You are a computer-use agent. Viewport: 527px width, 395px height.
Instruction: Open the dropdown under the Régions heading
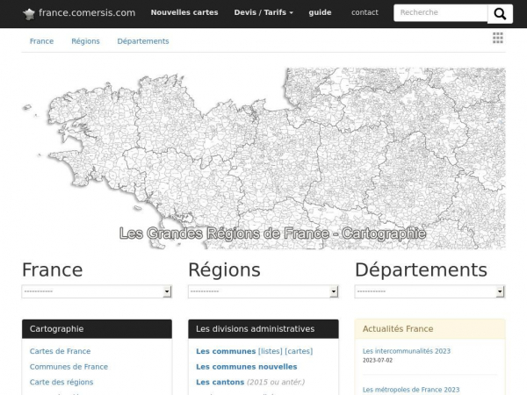[263, 291]
